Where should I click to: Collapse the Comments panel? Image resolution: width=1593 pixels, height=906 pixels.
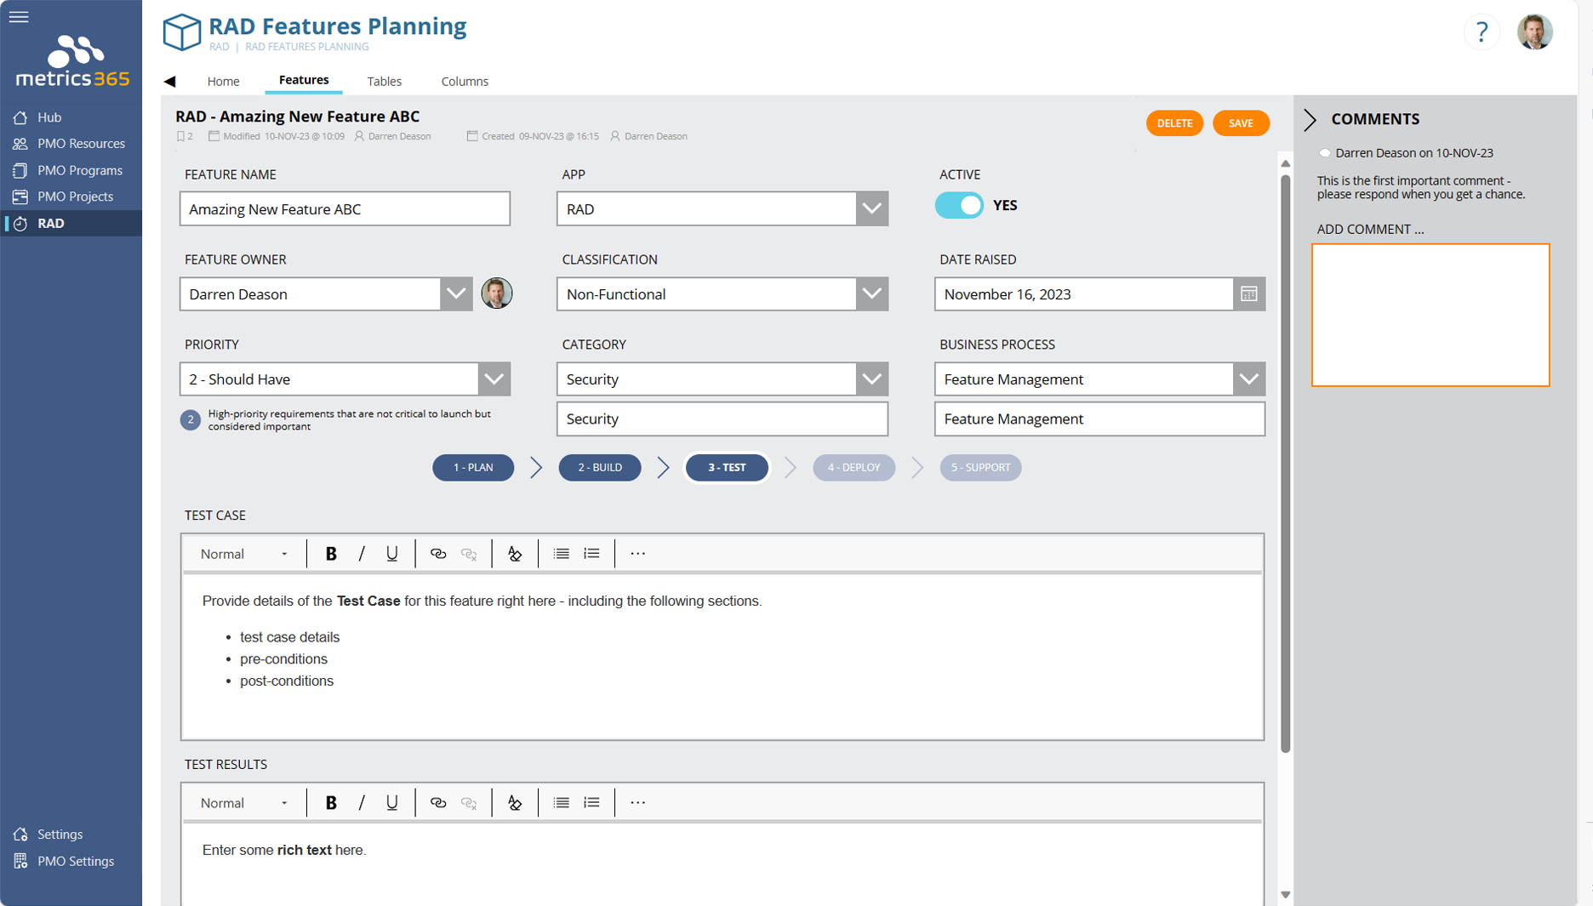click(x=1310, y=120)
